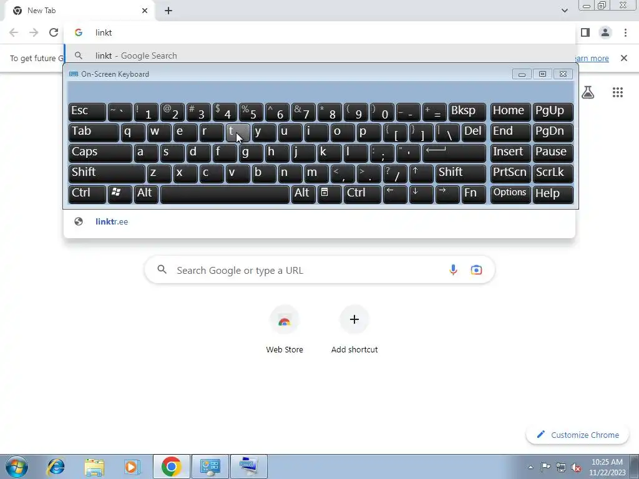Click the muted volume tray icon
Screen dimensions: 639x479
click(x=576, y=467)
